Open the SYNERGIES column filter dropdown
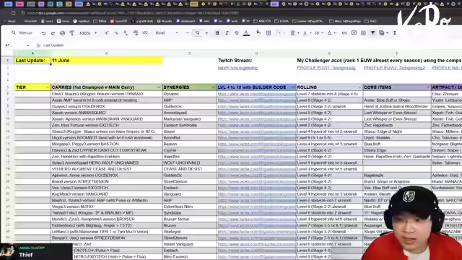462x260 pixels. tap(214, 87)
